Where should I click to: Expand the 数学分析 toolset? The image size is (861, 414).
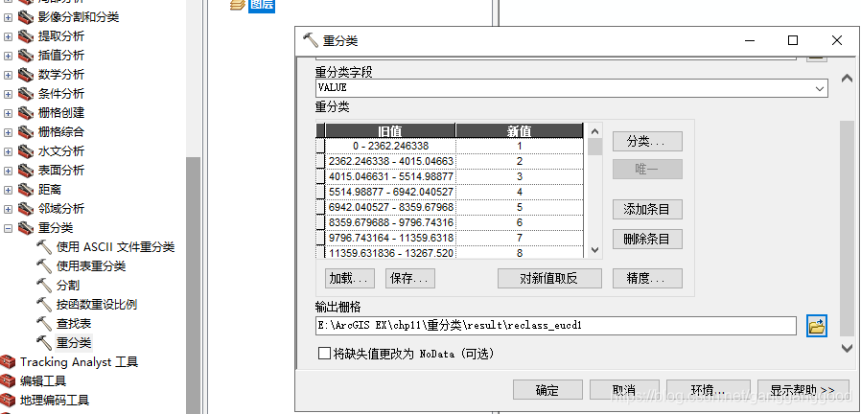[8, 75]
